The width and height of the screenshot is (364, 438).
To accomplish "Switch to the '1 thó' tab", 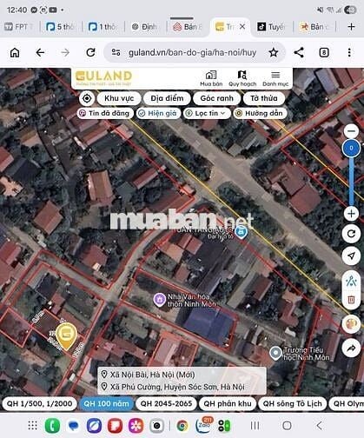I will (x=102, y=27).
